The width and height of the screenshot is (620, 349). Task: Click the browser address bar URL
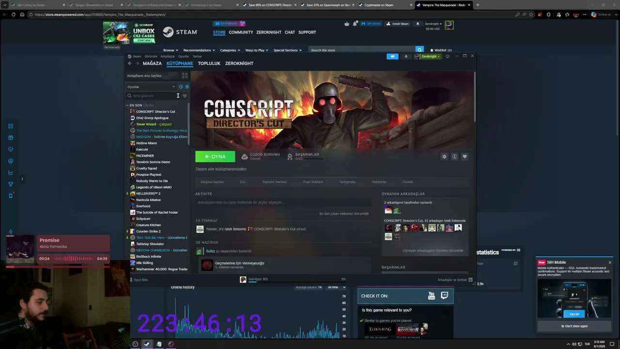tap(100, 15)
